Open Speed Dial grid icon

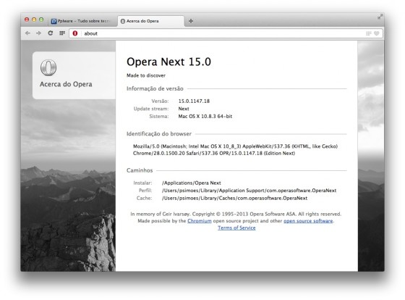pyautogui.click(x=62, y=33)
